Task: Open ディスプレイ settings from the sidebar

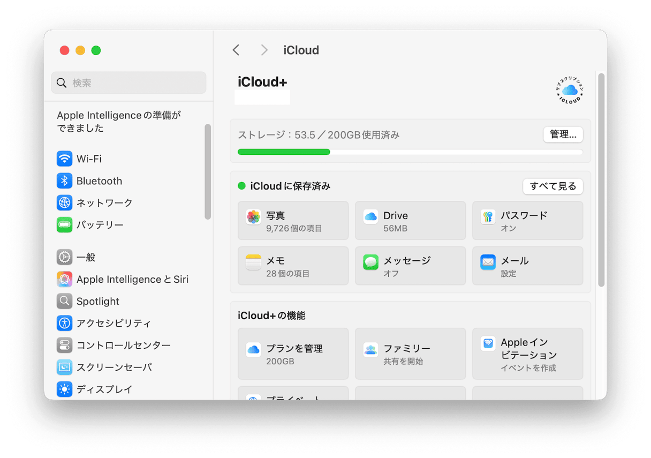Action: pyautogui.click(x=64, y=389)
